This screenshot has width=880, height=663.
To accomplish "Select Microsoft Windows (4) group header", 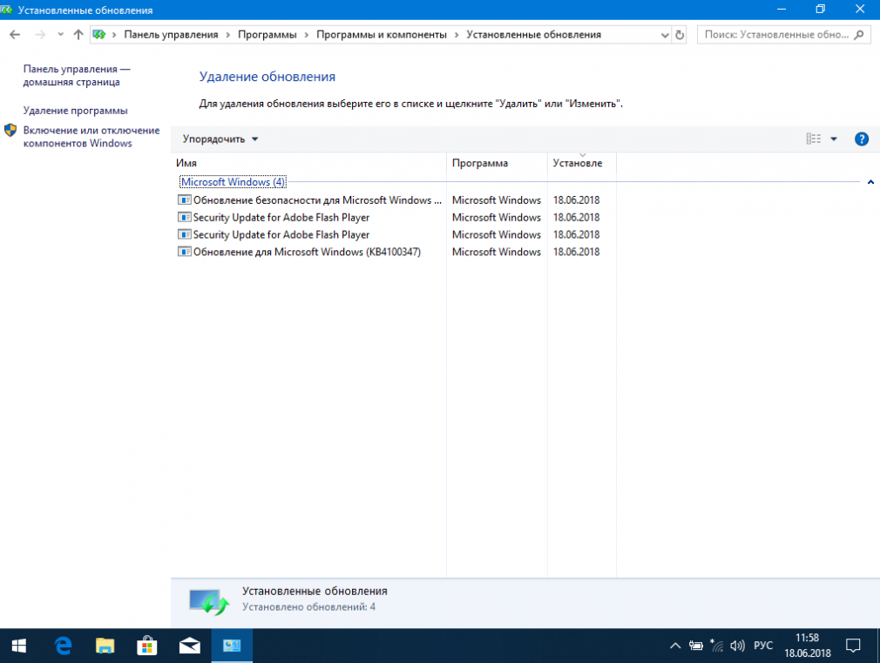I will coord(233,182).
